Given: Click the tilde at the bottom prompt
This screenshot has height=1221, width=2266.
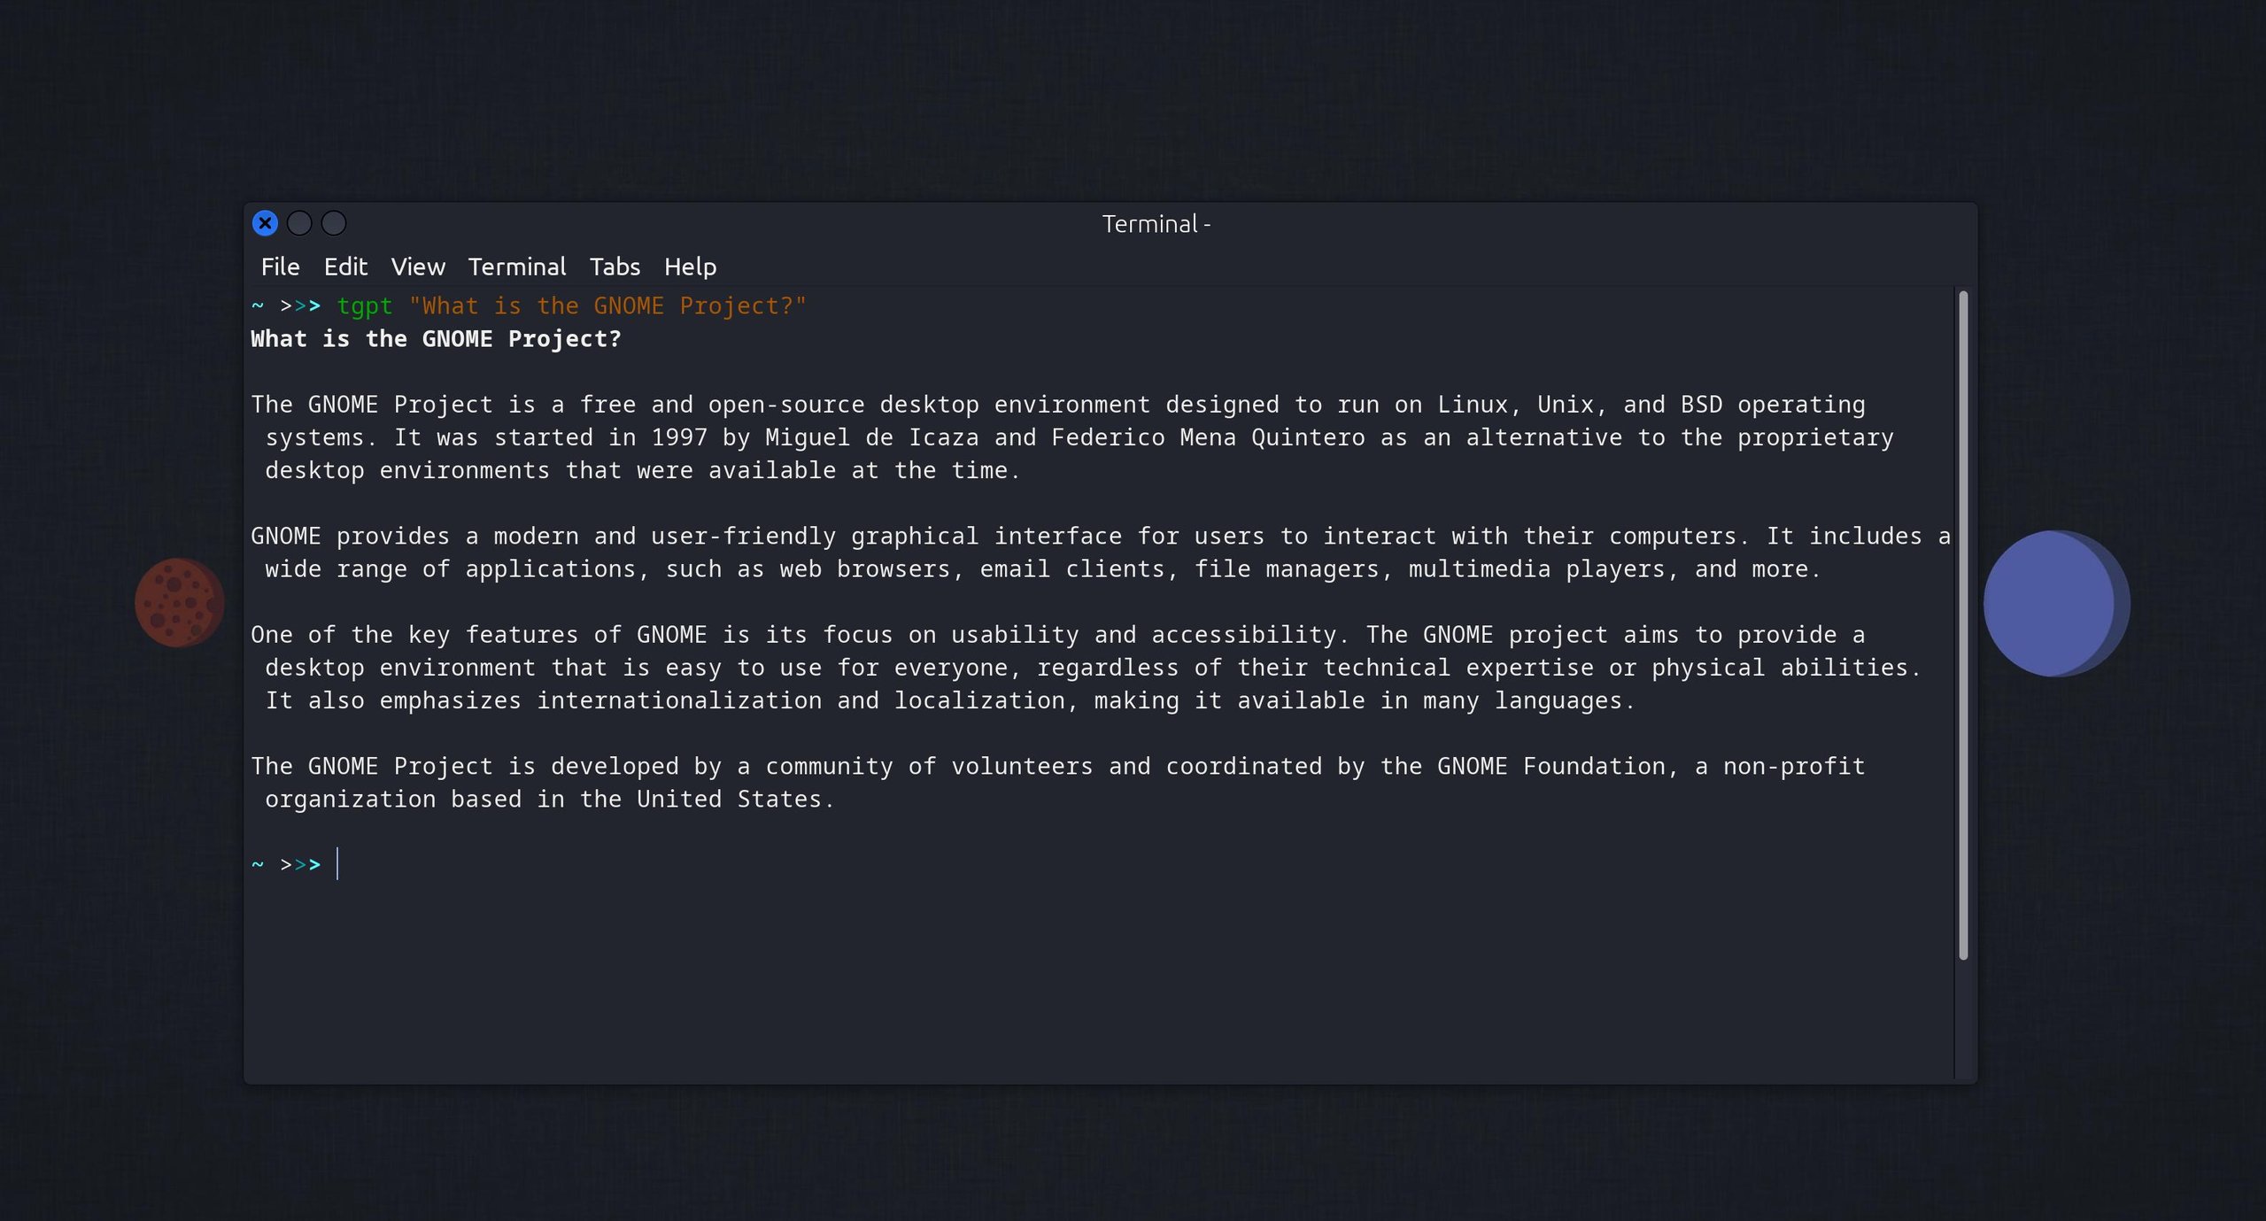Looking at the screenshot, I should pos(258,864).
